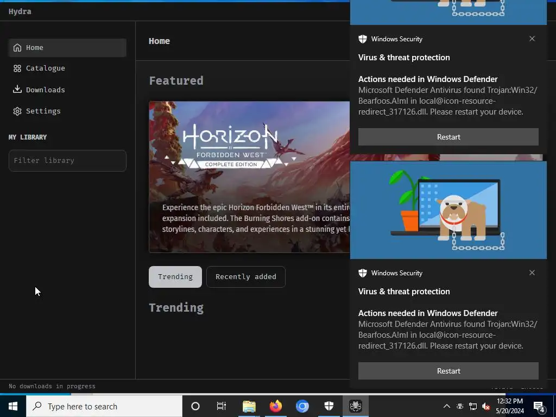Click Restart in the upper Windows Security notification
556x417 pixels.
pyautogui.click(x=448, y=137)
